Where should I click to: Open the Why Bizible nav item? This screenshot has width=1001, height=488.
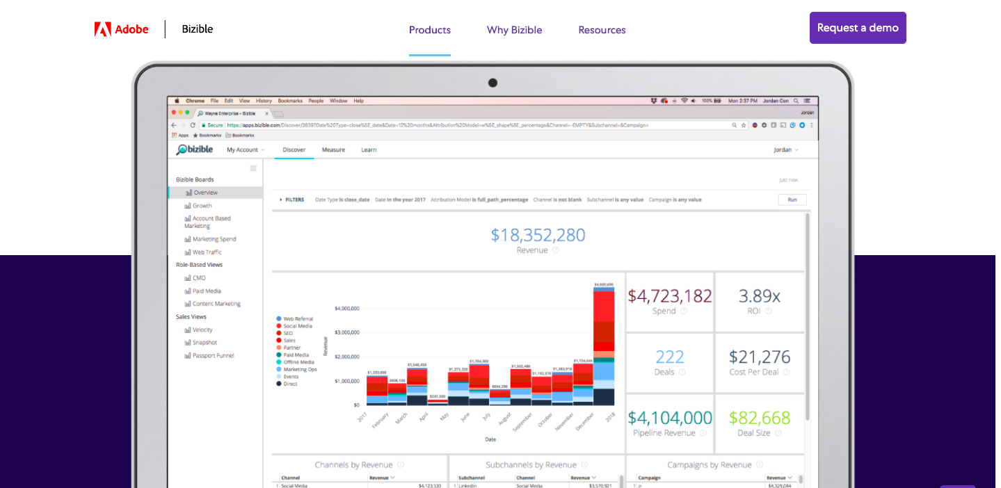click(515, 30)
